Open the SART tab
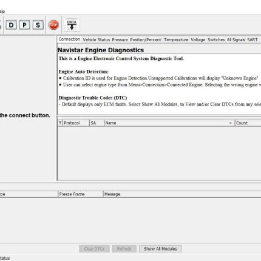This screenshot has height=261, width=261. [252, 39]
